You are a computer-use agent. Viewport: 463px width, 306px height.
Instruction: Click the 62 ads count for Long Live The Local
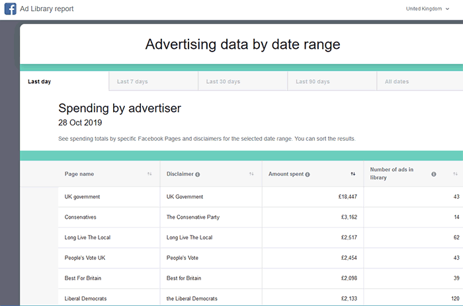coord(456,237)
